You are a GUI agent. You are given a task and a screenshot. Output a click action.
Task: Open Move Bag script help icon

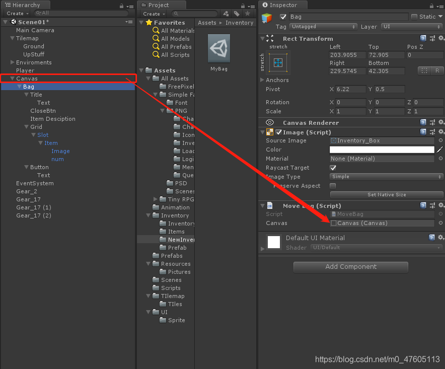423,205
